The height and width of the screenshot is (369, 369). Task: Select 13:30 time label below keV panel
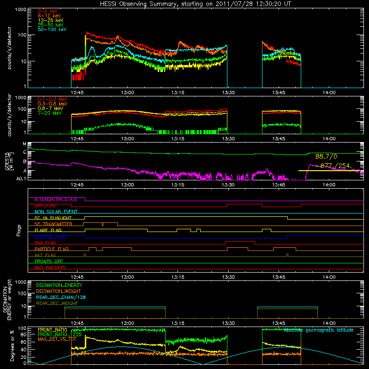pos(228,93)
